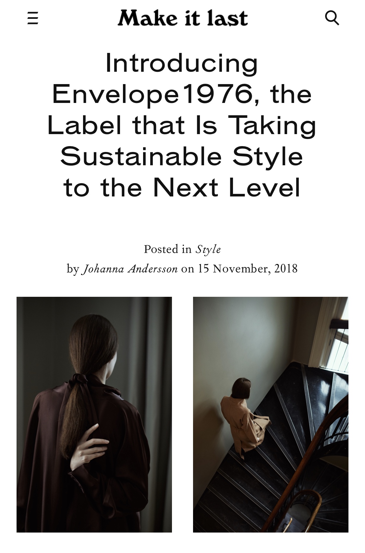Click 'to the Next Level' headline line
The width and height of the screenshot is (365, 553).
click(182, 188)
